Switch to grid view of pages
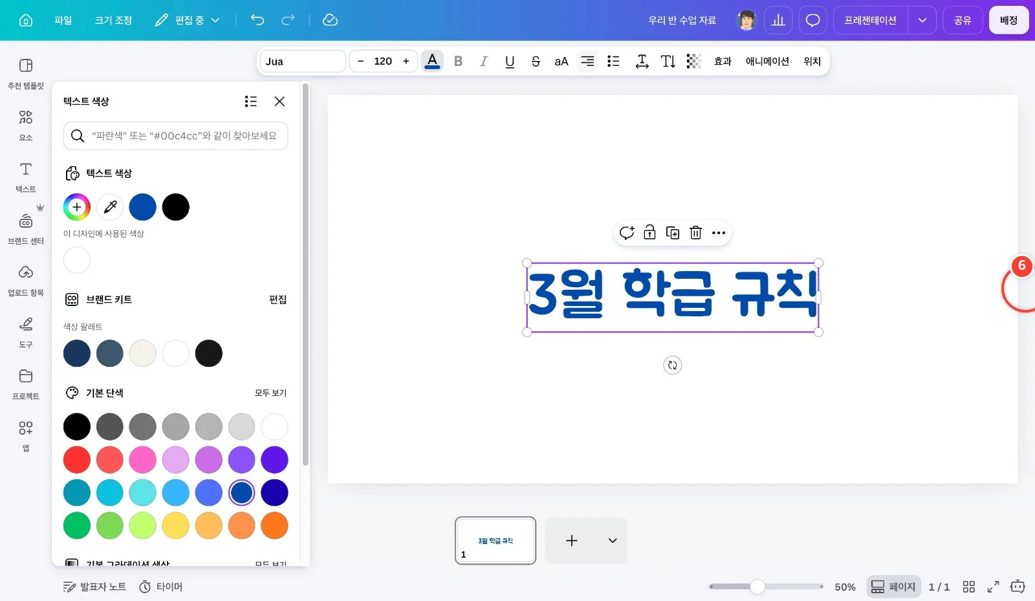This screenshot has width=1035, height=601. [968, 587]
